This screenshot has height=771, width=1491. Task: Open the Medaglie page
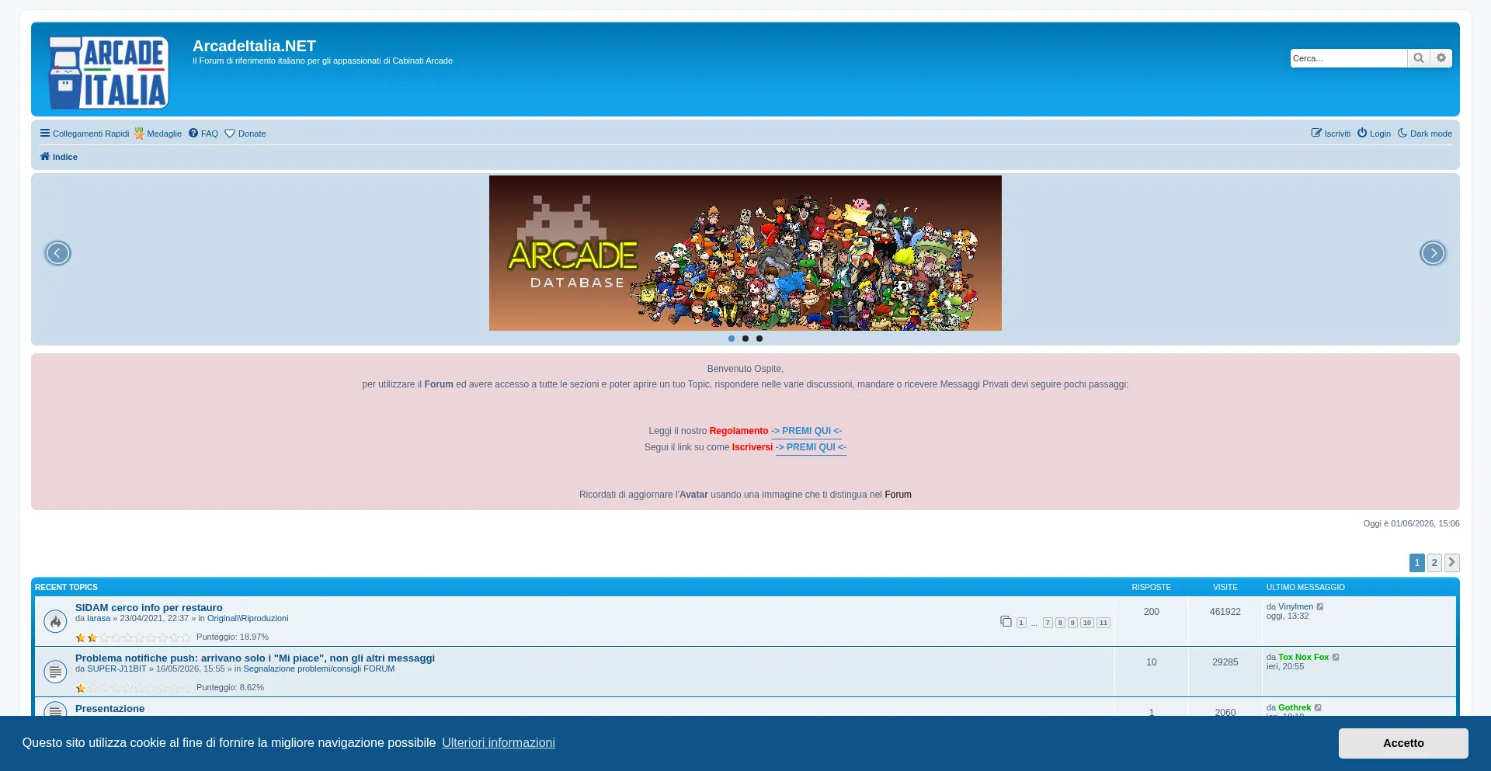pos(158,134)
